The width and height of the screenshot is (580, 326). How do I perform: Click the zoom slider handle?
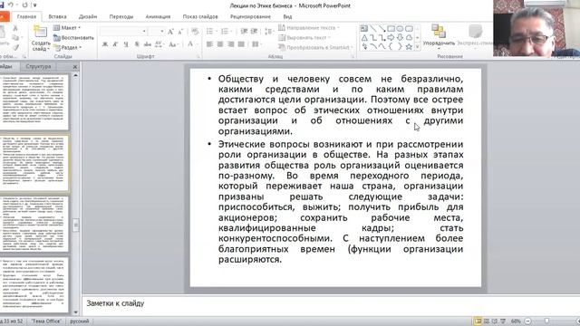tap(546, 321)
